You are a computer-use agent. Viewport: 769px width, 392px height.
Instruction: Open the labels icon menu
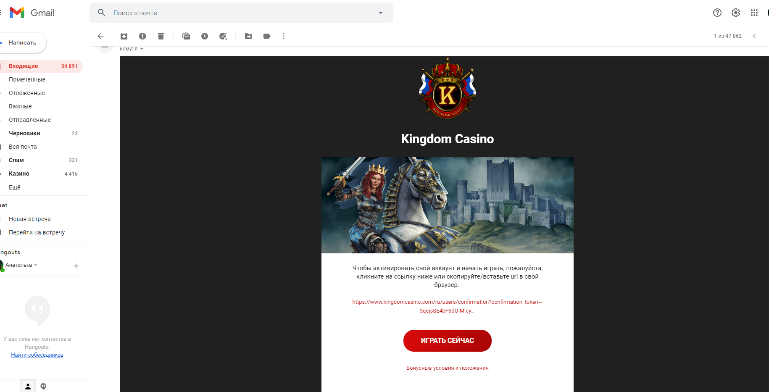(x=267, y=36)
